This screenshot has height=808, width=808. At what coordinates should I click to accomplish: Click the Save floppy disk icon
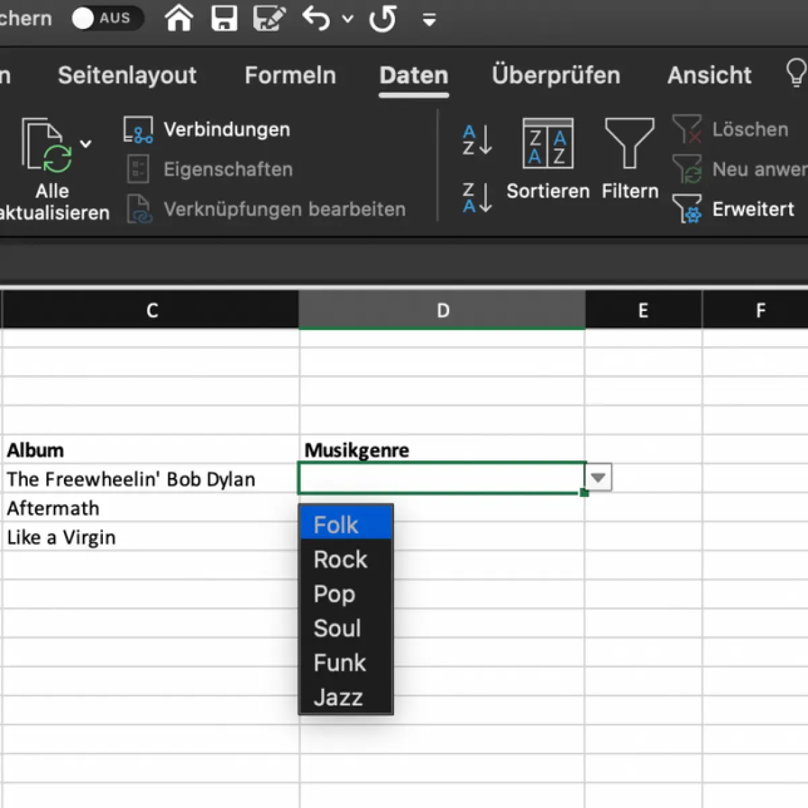coord(224,18)
